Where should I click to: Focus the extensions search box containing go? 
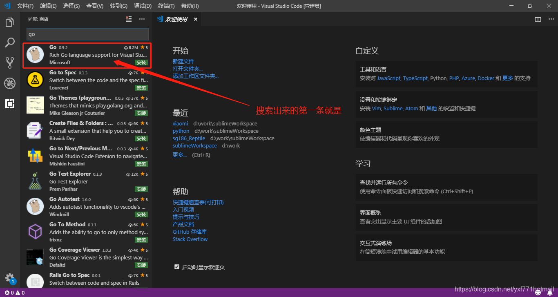87,34
